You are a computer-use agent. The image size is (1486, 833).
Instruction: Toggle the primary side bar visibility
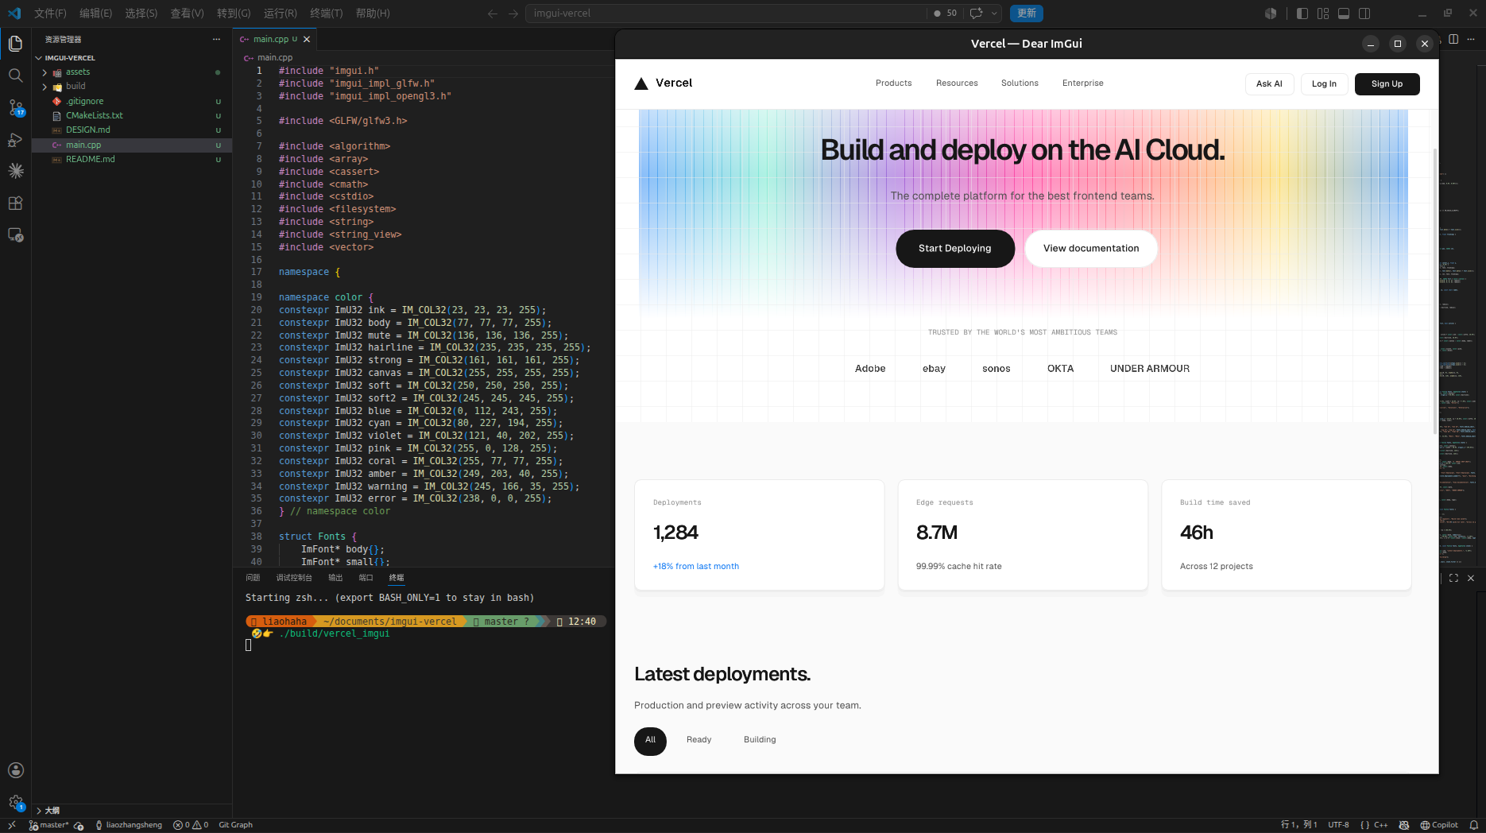pos(1302,14)
